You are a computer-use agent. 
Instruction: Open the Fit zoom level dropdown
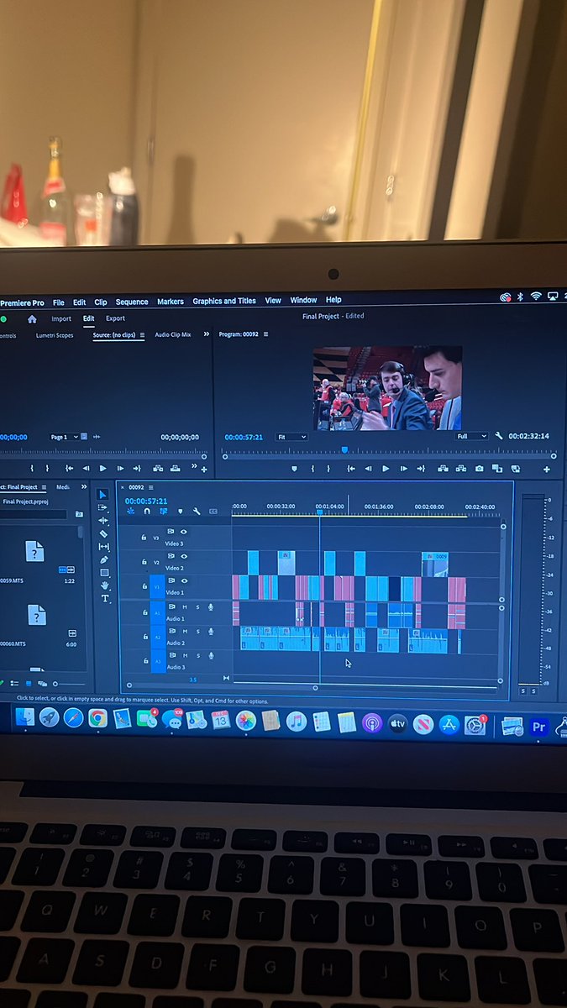(292, 437)
